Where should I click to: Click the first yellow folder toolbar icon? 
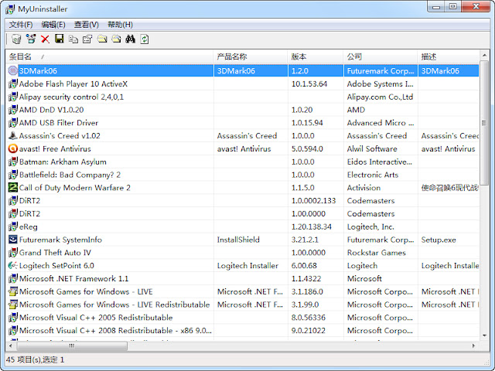(x=102, y=39)
